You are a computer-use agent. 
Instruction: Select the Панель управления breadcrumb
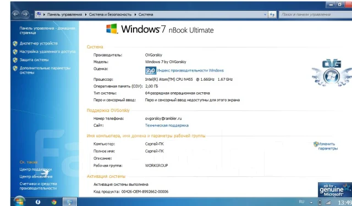pyautogui.click(x=65, y=15)
